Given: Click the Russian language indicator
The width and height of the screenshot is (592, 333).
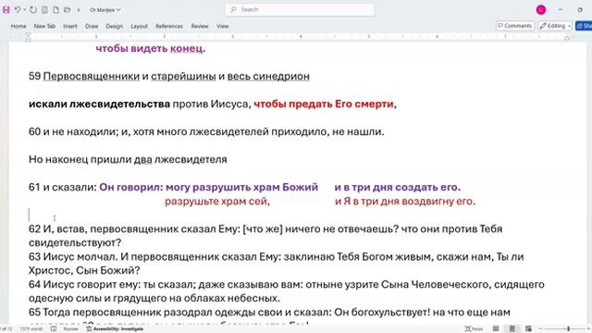Looking at the screenshot, I should 70,329.
